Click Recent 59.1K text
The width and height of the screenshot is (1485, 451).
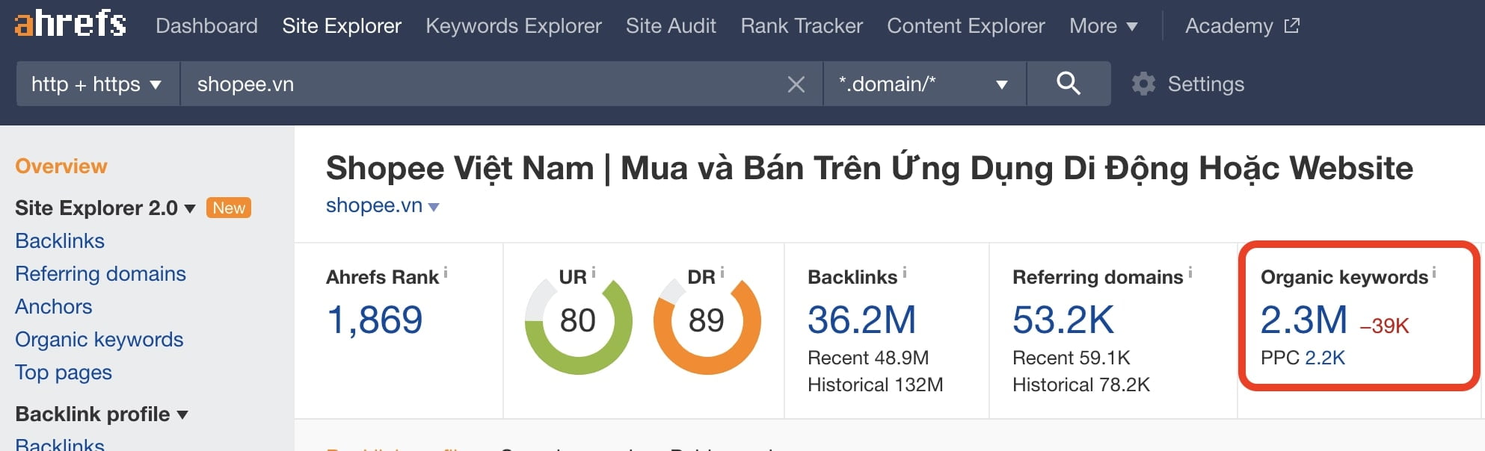click(1071, 358)
